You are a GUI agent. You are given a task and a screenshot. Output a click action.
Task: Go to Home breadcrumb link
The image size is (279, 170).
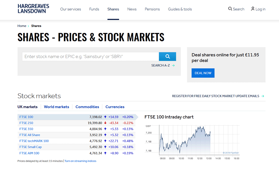coord(22,26)
